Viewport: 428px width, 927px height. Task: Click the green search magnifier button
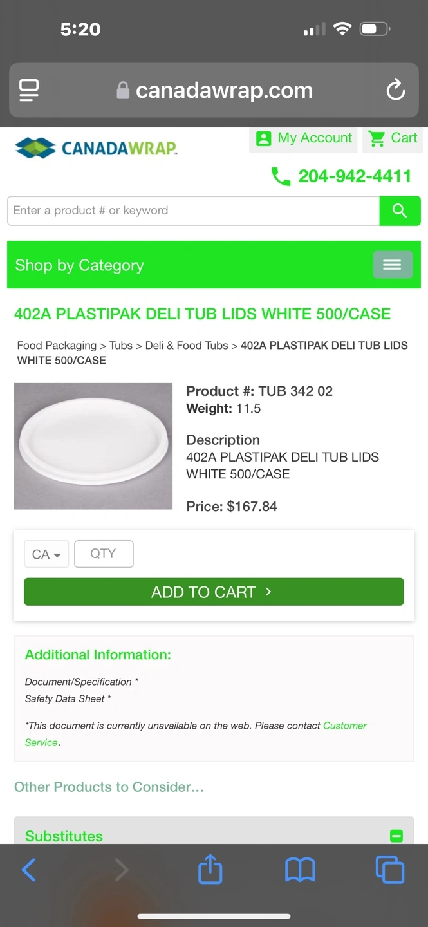(x=400, y=211)
